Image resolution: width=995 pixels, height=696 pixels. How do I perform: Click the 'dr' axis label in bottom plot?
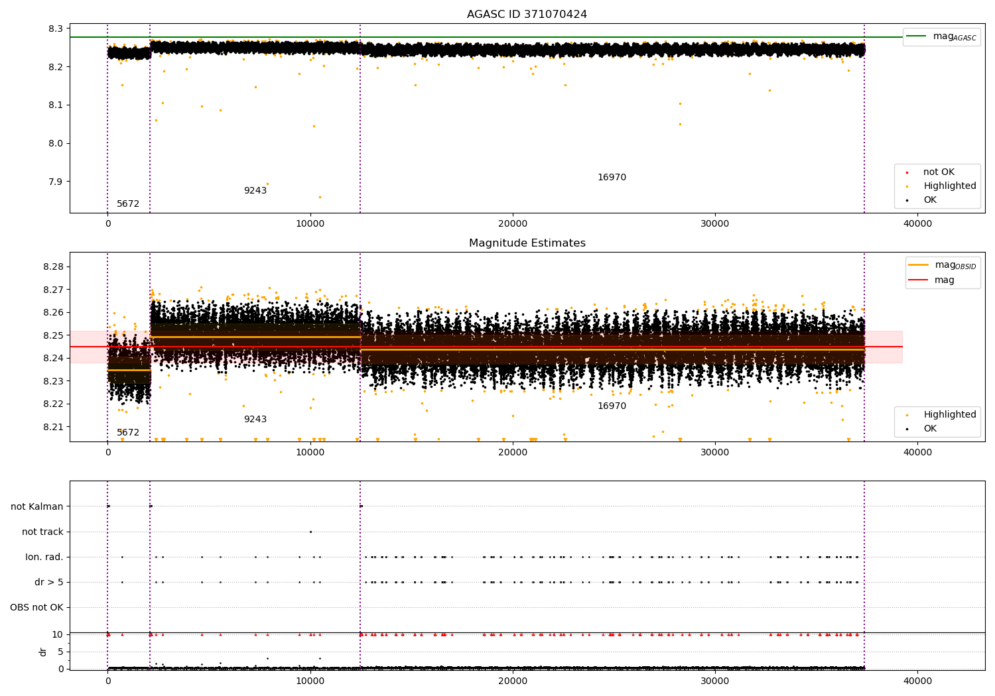(43, 652)
